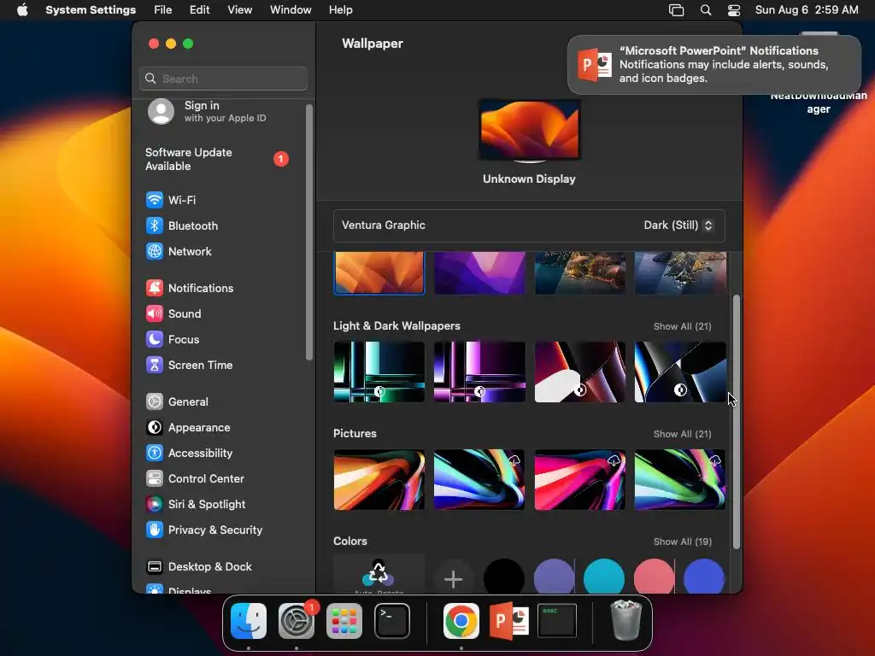
Task: Select the orange Ventura wallpaper thumbnail
Action: (x=379, y=272)
